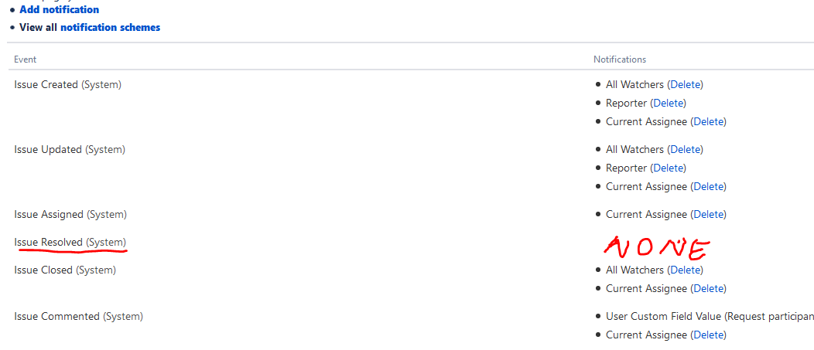
Task: Open the notification schemes link
Action: click(110, 28)
